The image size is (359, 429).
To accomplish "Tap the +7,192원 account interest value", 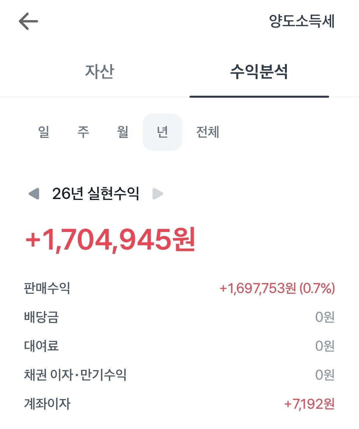I will coord(309,404).
